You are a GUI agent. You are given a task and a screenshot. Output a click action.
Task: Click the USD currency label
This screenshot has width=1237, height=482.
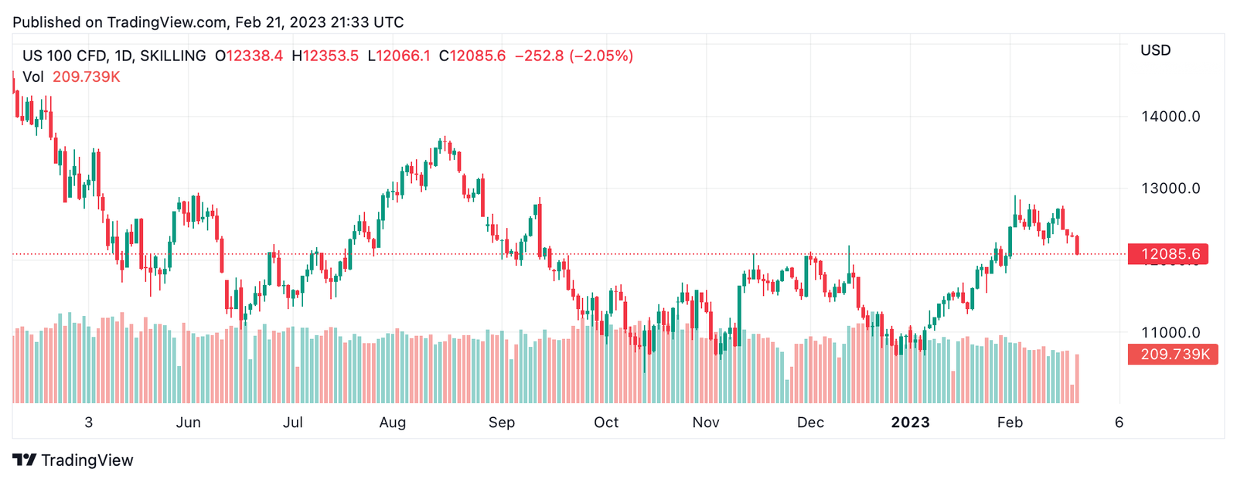[1155, 50]
